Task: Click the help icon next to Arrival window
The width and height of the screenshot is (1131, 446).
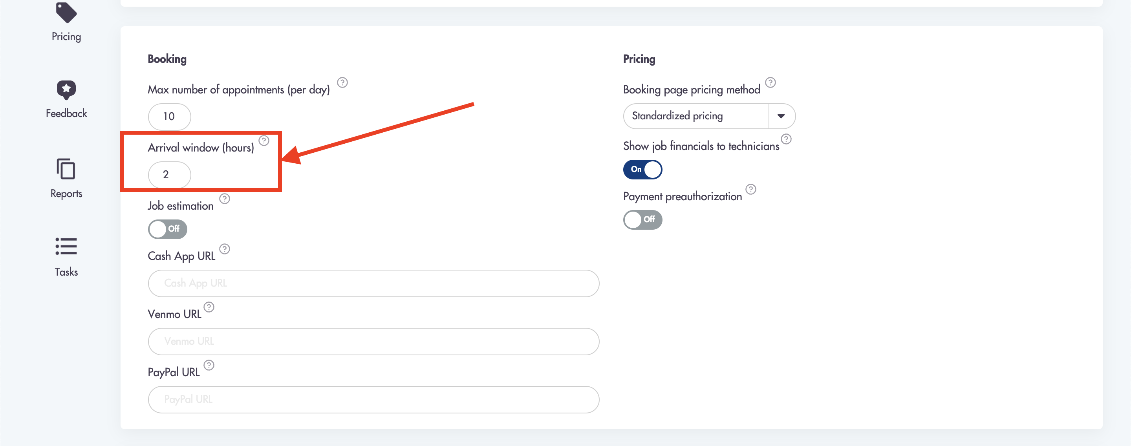Action: (x=264, y=141)
